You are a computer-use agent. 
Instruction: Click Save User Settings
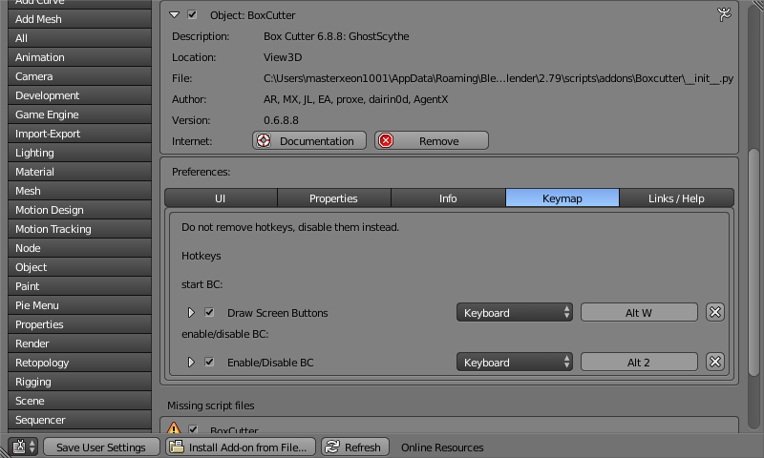[x=100, y=447]
